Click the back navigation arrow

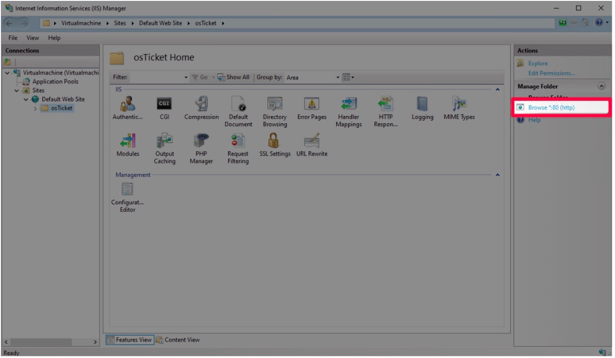click(10, 23)
